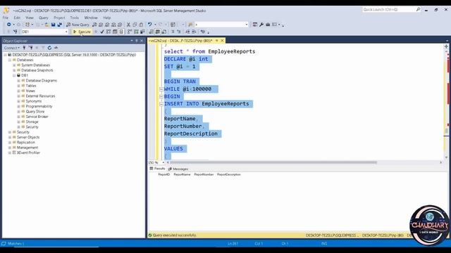Open the Window menu

91,18
